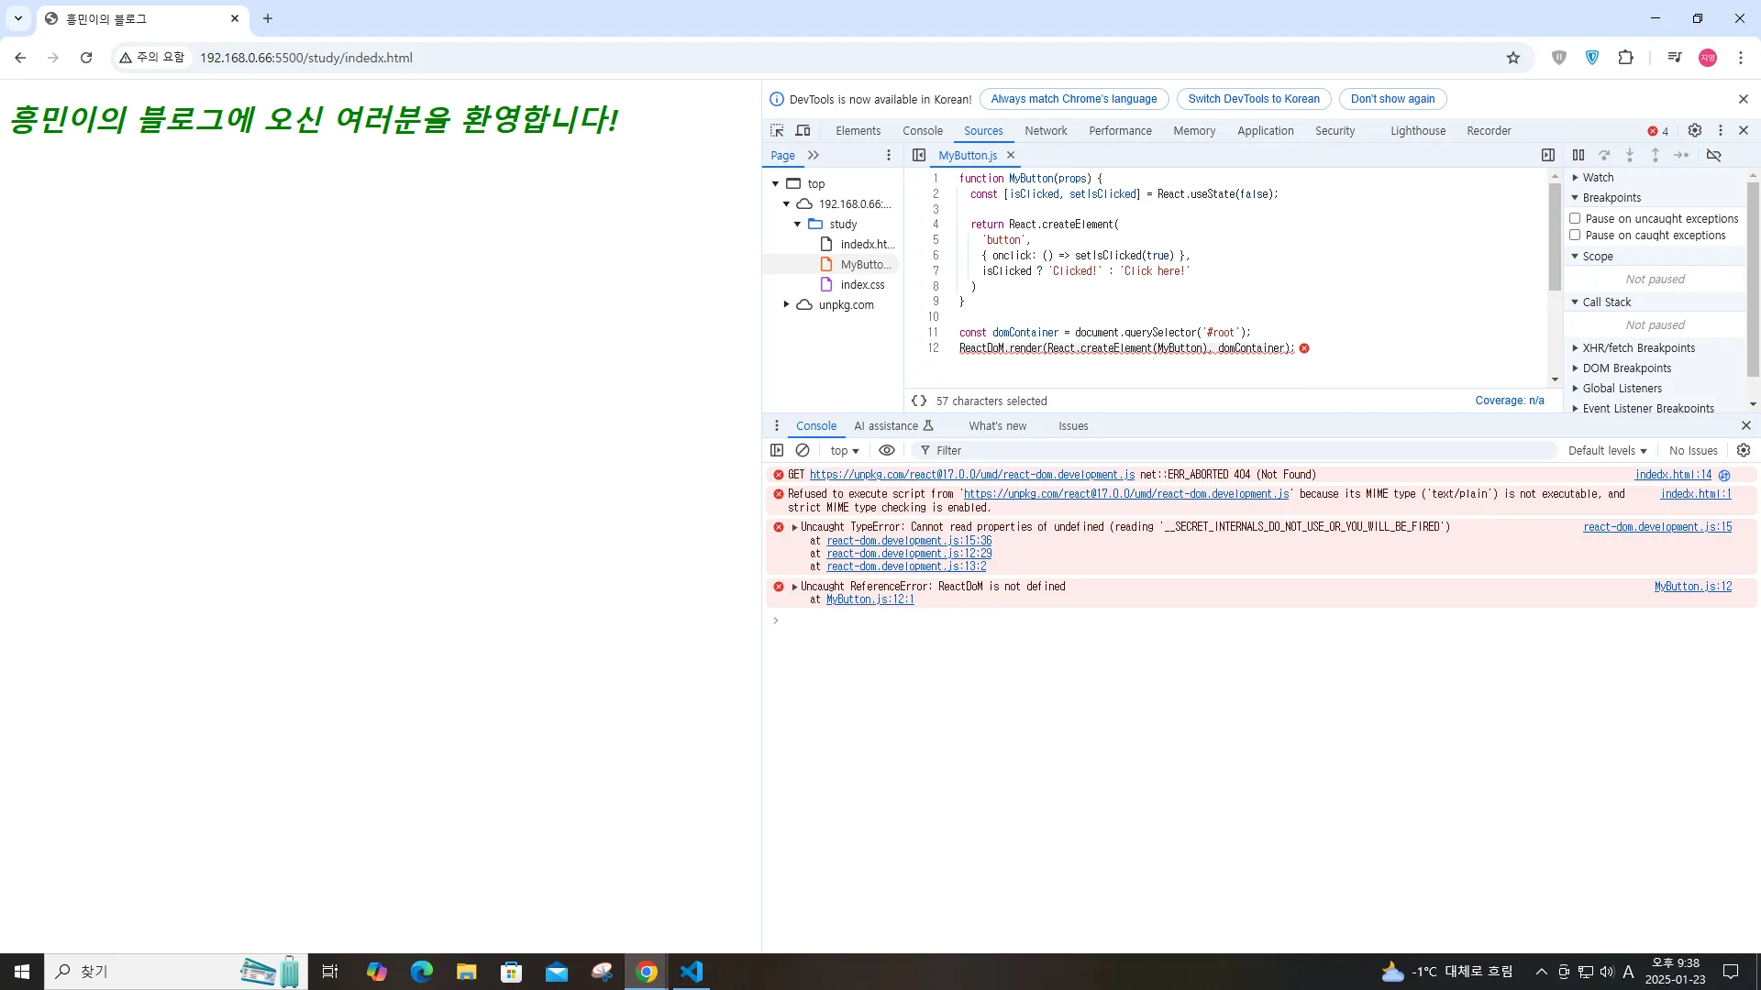Viewport: 1761px width, 990px height.
Task: Click the step debugger arrow icon
Action: tap(1681, 155)
